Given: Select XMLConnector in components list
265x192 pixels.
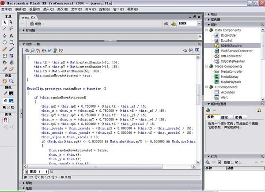Looking at the screenshot, I should [x=231, y=56].
